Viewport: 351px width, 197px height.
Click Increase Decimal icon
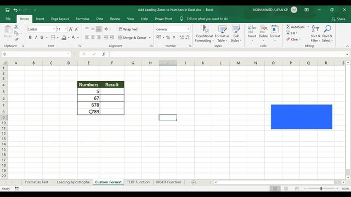click(x=182, y=38)
